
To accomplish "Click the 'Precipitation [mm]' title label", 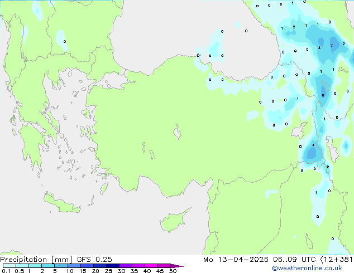I will (36, 260).
